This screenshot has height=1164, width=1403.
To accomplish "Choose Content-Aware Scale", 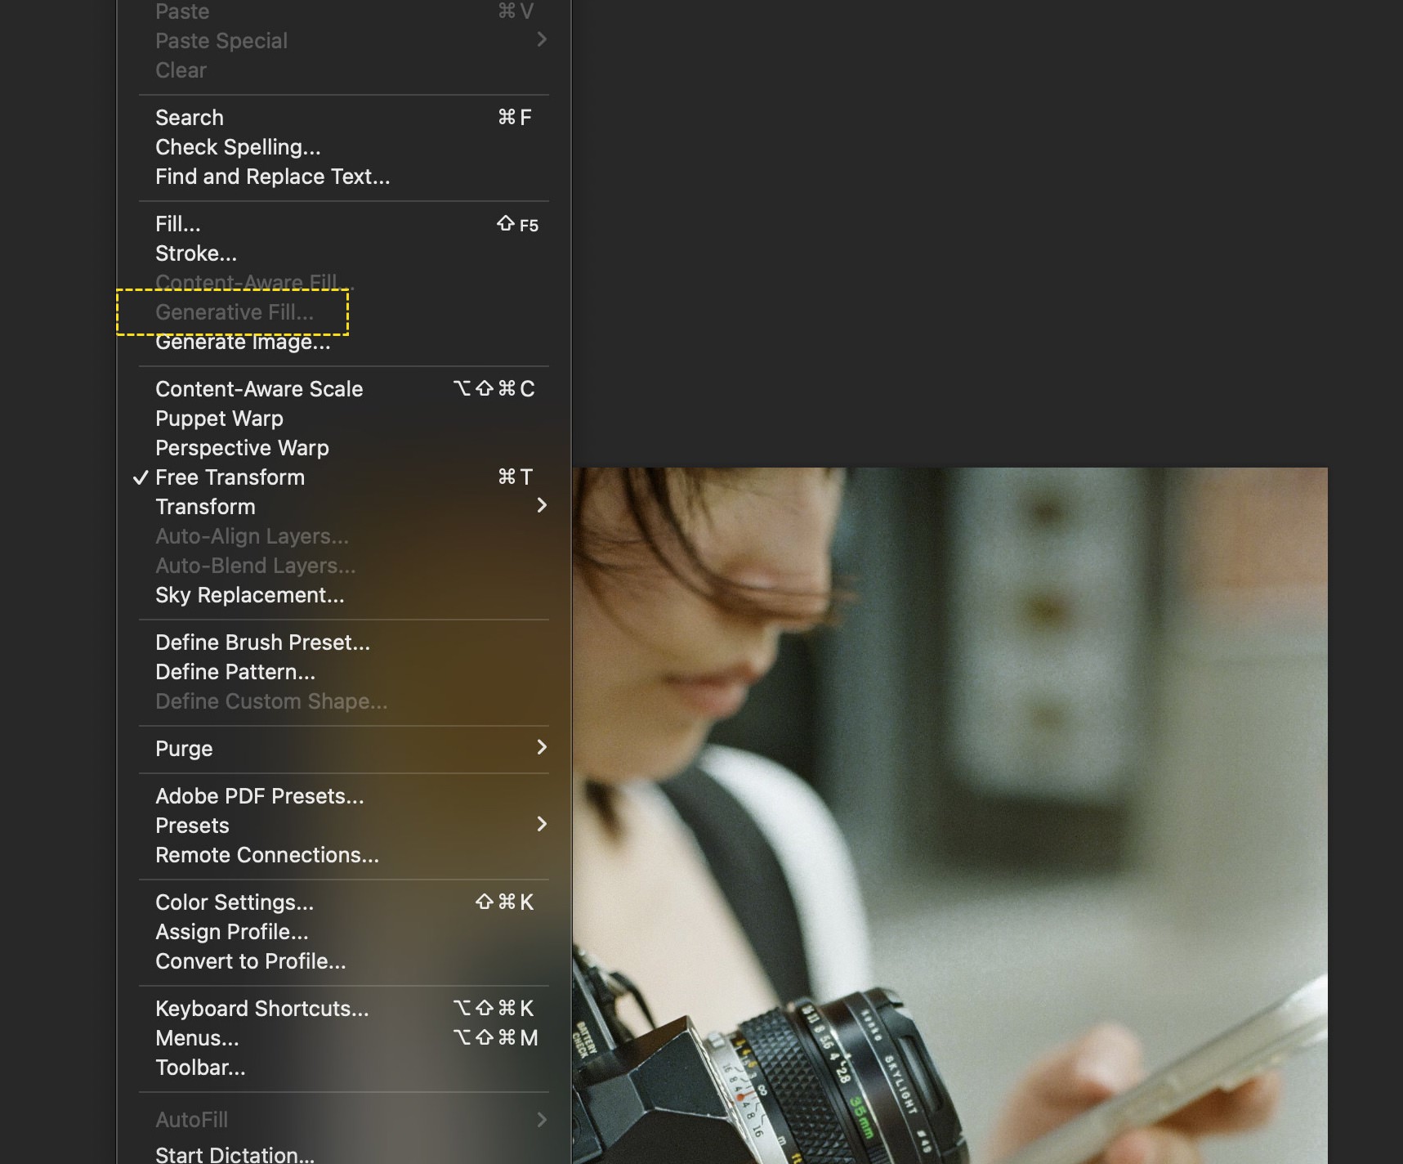I will (x=259, y=389).
